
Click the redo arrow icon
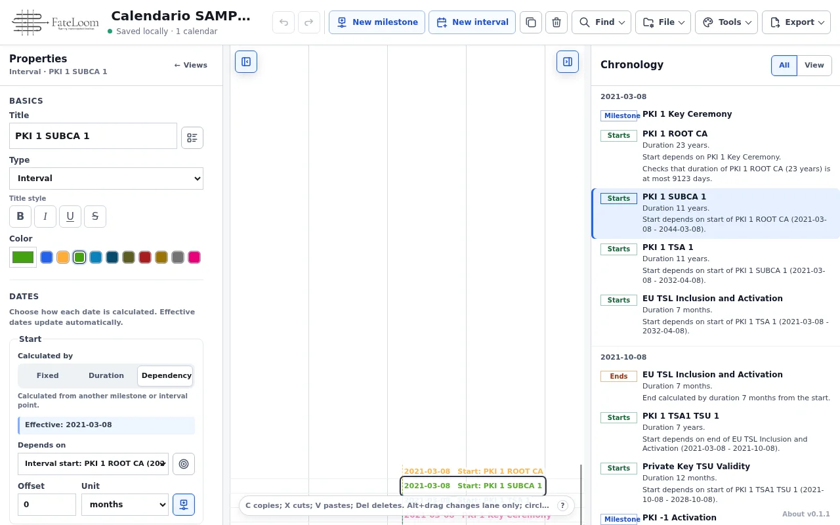(309, 22)
